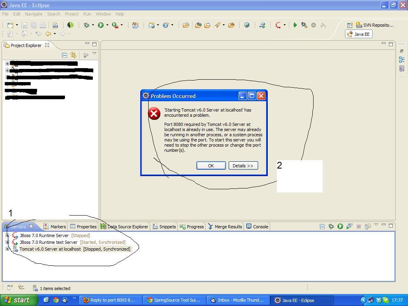Click the red dotted JBoss server icon
This screenshot has width=408, height=306.
coord(279,25)
